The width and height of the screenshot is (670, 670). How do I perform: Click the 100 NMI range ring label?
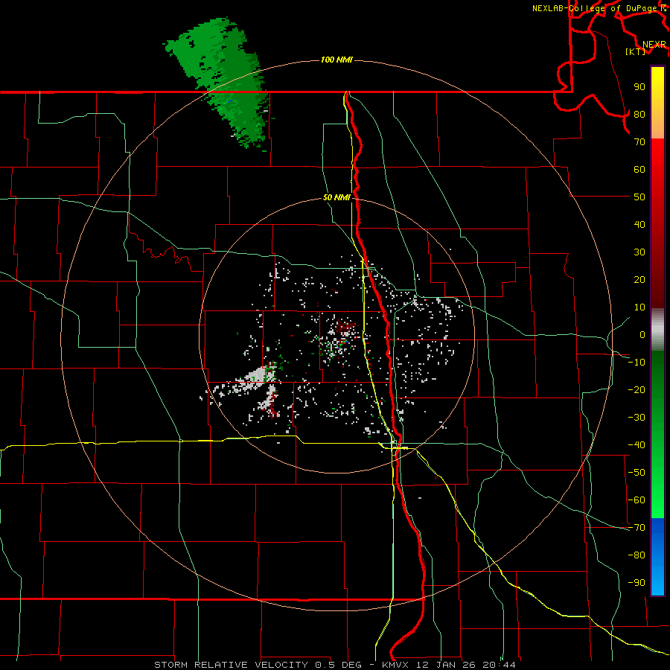tap(336, 60)
